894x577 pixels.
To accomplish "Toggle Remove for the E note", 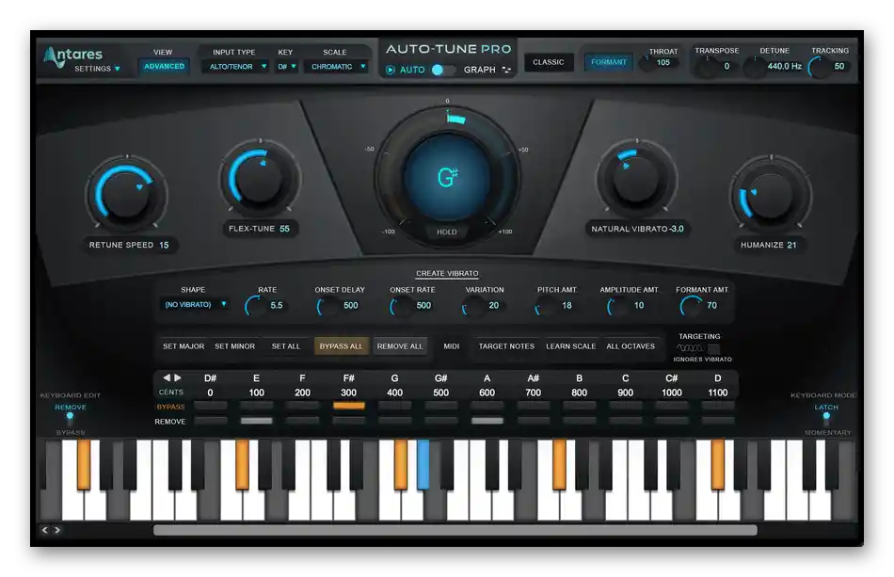I will [x=256, y=421].
